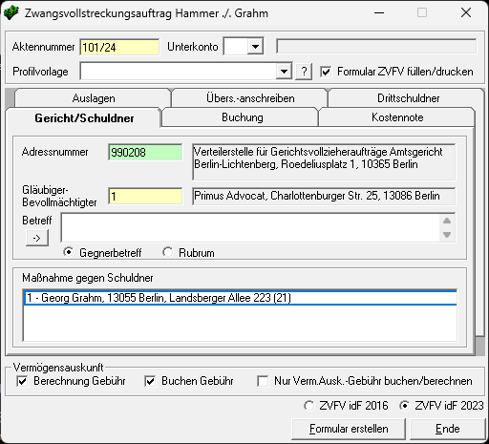This screenshot has height=444, width=489.
Task: Click Betreff scrollbar up arrow
Action: click(447, 221)
